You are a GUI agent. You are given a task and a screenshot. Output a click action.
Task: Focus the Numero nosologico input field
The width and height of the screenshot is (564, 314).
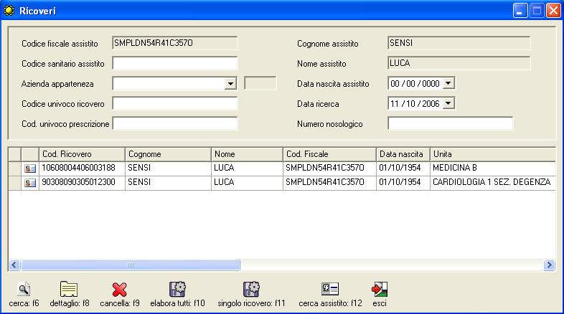point(450,123)
